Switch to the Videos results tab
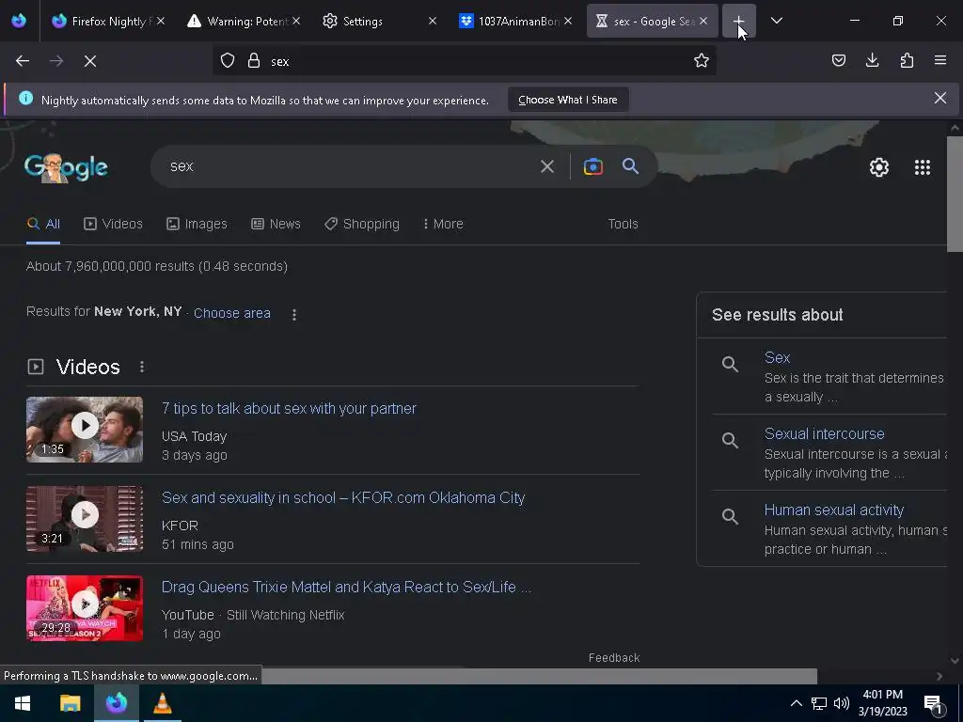Image resolution: width=963 pixels, height=722 pixels. pos(113,224)
